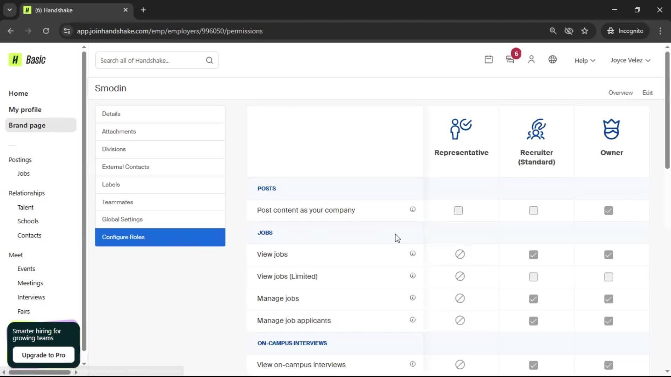Image resolution: width=671 pixels, height=377 pixels.
Task: Show info icon for View jobs (Limited)
Action: tap(413, 276)
